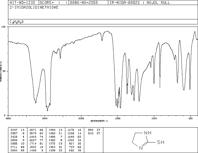Click the SH label in structure

[x=161, y=142]
